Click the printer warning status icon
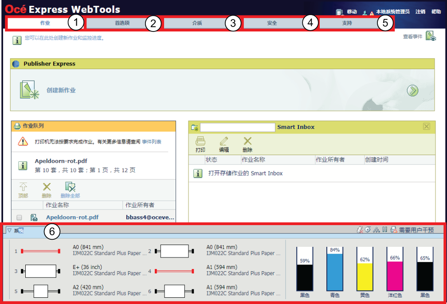 (x=394, y=230)
